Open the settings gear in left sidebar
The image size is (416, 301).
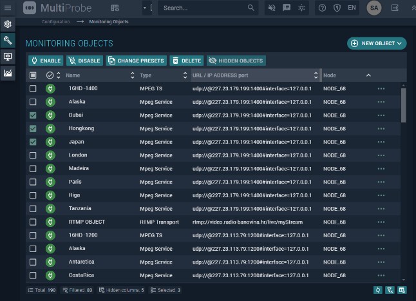pyautogui.click(x=8, y=24)
